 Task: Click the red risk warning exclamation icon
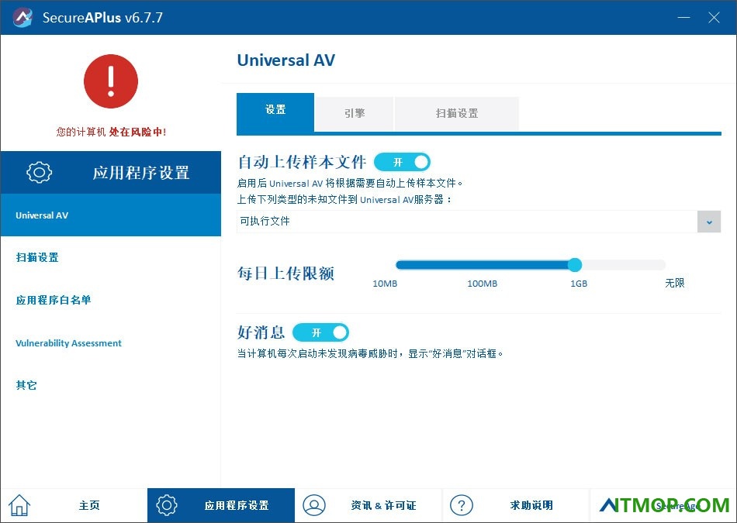pos(111,81)
